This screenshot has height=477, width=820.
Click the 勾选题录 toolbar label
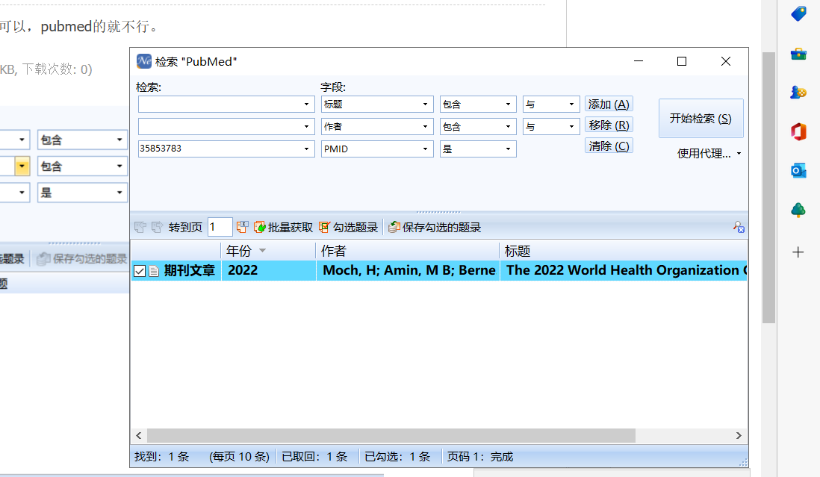coord(355,227)
